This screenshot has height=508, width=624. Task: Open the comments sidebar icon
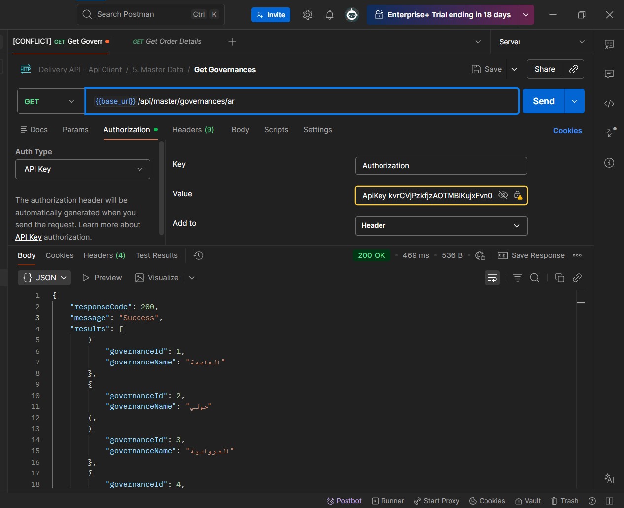tap(609, 74)
